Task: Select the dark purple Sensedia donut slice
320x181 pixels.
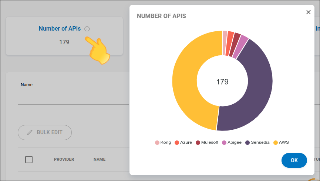Action: 255,92
